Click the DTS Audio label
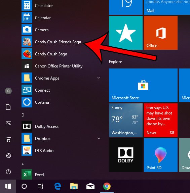 click(44, 151)
